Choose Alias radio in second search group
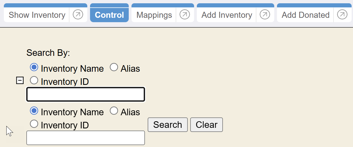The height and width of the screenshot is (147, 353). tap(114, 111)
